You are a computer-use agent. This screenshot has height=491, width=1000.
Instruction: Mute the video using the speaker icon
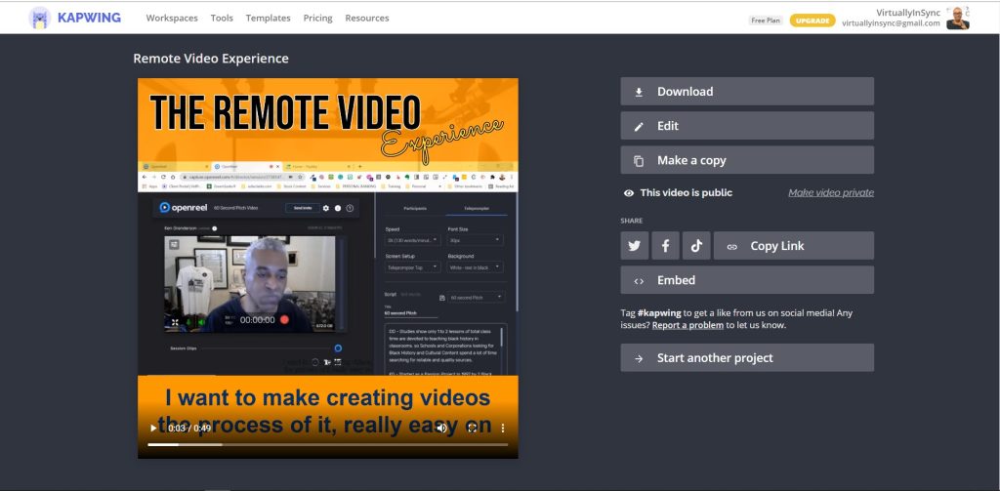441,428
